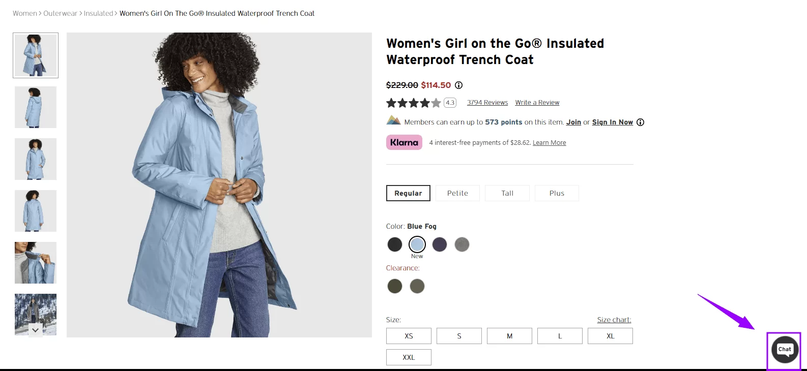Select the Petite fit option

457,193
